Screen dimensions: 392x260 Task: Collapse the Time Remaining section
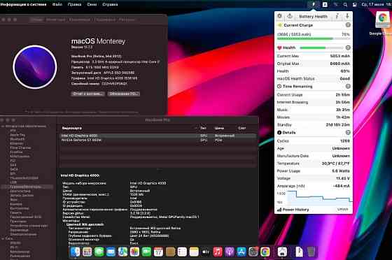point(348,87)
